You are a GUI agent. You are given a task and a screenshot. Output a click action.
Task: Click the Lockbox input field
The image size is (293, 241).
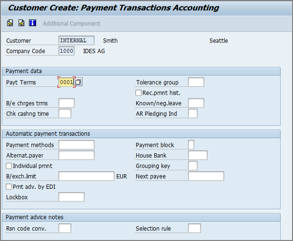(71, 197)
